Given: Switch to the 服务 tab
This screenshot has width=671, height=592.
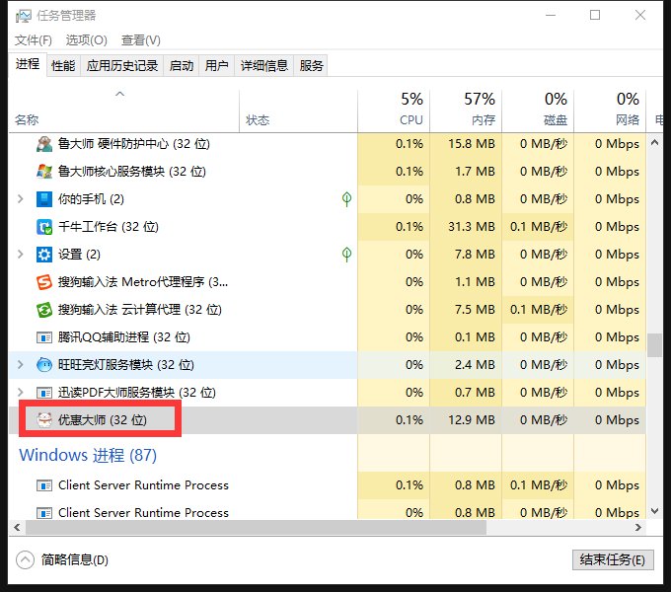Looking at the screenshot, I should [311, 65].
